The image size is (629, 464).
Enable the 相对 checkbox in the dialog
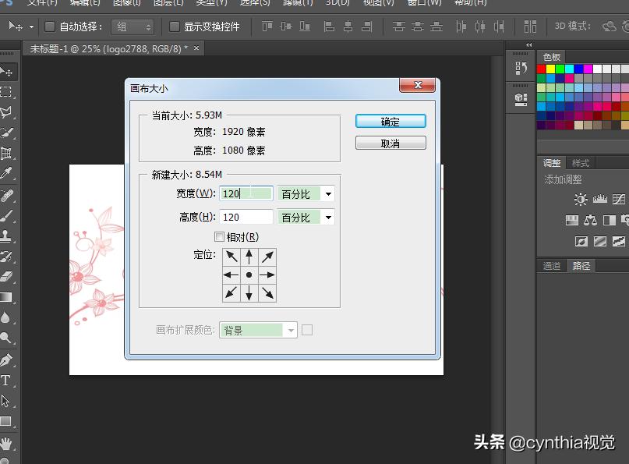tap(220, 236)
